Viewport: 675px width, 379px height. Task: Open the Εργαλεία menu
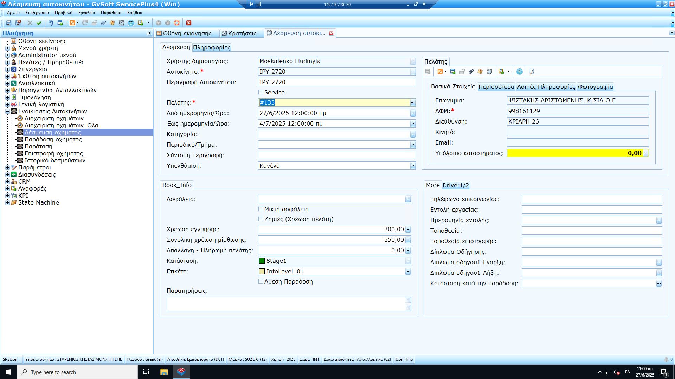[x=86, y=13]
